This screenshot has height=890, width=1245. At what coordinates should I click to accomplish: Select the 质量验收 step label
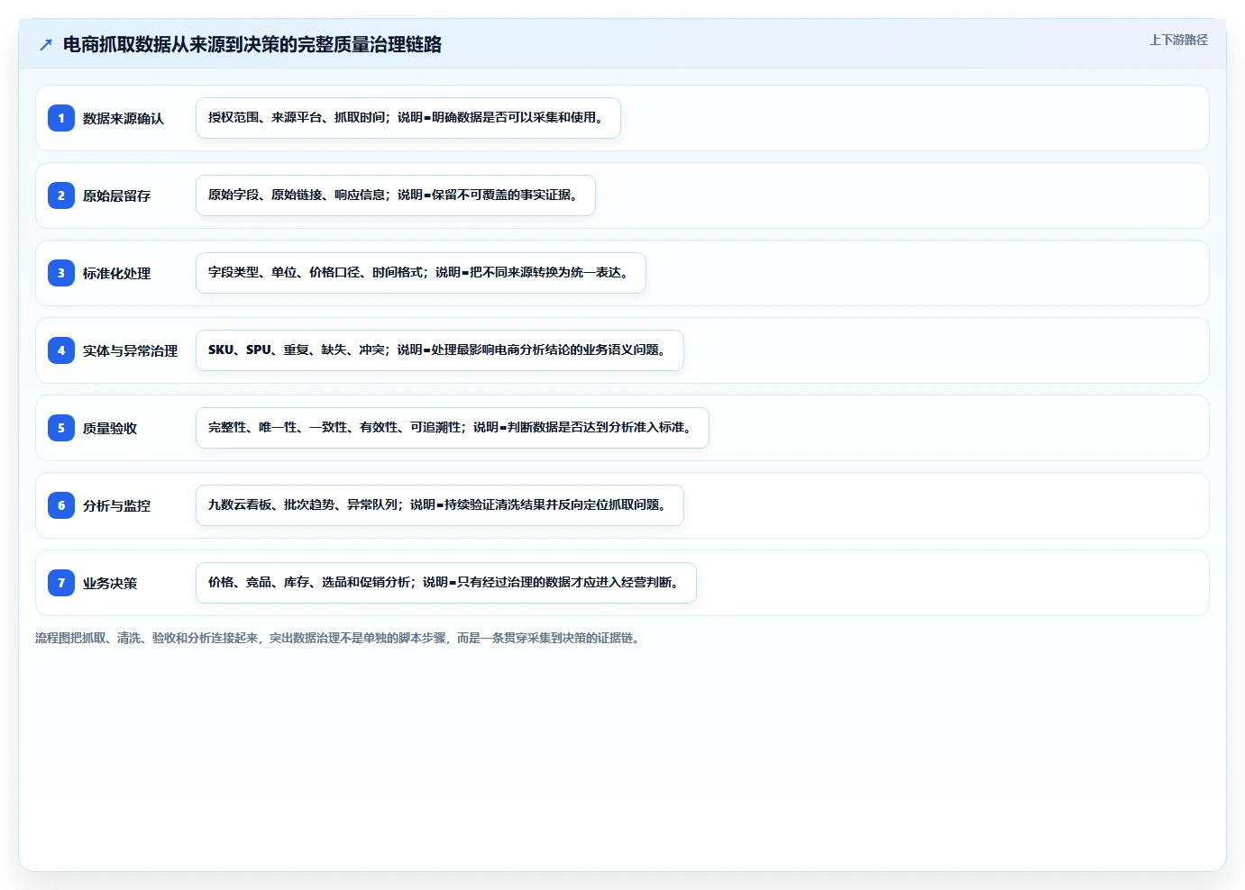tap(110, 429)
